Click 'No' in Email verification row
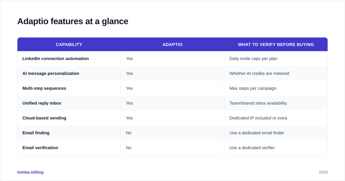This screenshot has width=345, height=181. point(129,148)
